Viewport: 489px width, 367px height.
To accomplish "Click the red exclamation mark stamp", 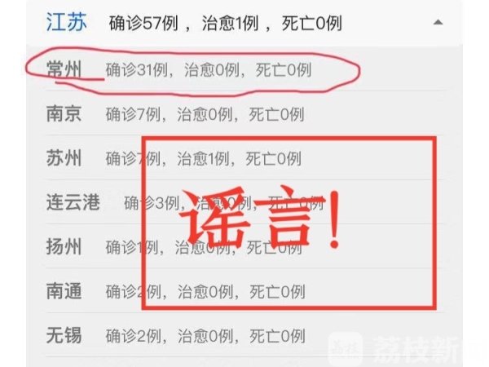I will tap(335, 220).
